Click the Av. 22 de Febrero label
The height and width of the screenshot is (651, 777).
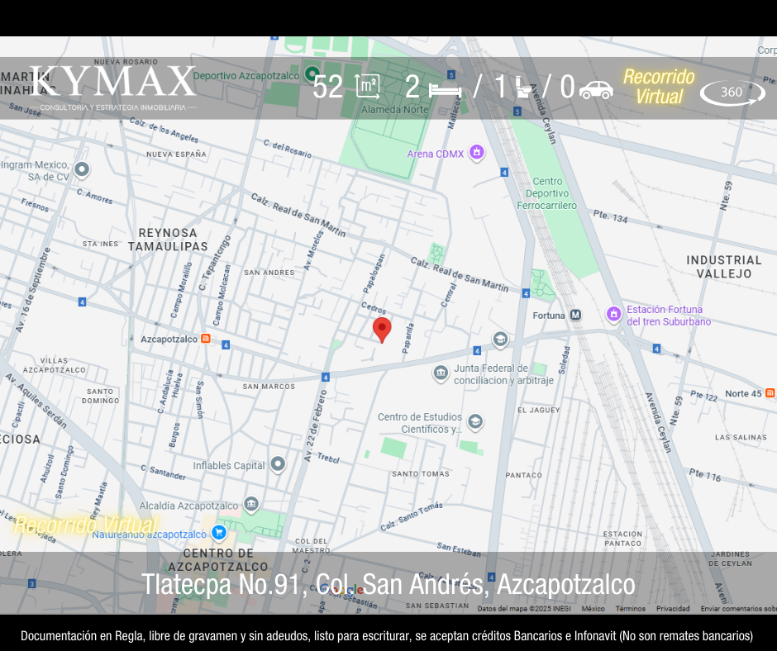pos(316,426)
